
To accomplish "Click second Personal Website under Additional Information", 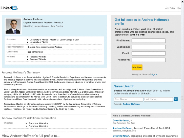I will [38, 126].
